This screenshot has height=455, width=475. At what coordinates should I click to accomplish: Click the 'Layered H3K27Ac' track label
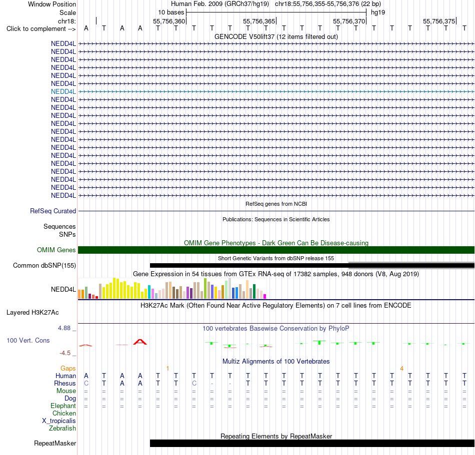click(x=32, y=312)
